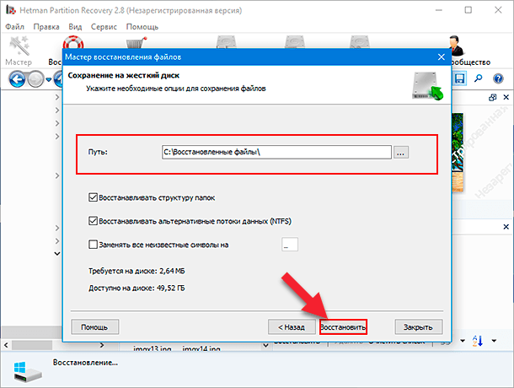
Task: Click the Помощь button in dialog
Action: [x=94, y=327]
